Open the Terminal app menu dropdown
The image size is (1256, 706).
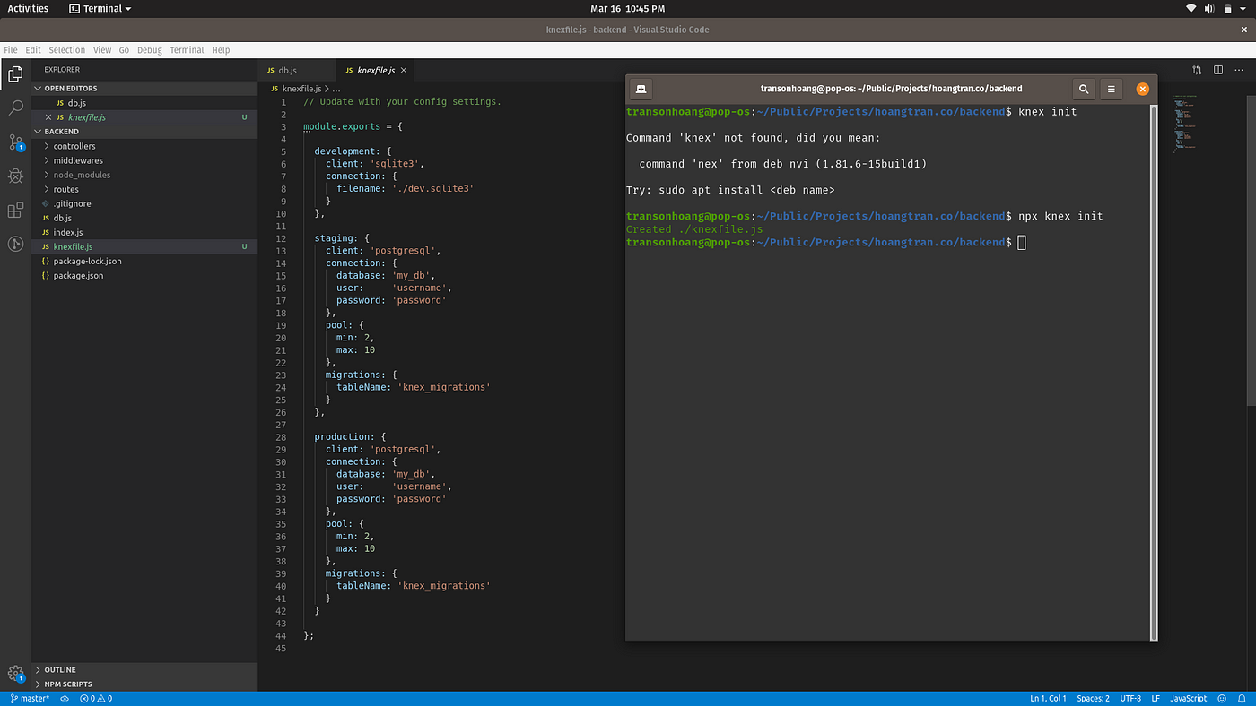100,8
